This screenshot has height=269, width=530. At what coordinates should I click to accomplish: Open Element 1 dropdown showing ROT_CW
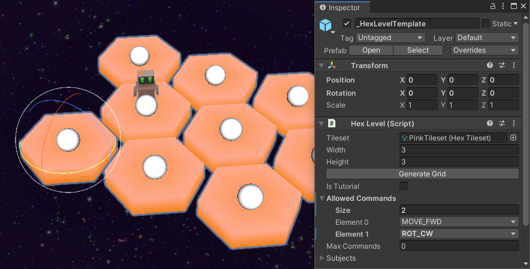pyautogui.click(x=459, y=234)
